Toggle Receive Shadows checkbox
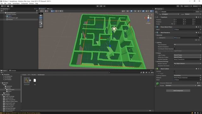The width and height of the screenshot is (202, 114). [x=175, y=47]
